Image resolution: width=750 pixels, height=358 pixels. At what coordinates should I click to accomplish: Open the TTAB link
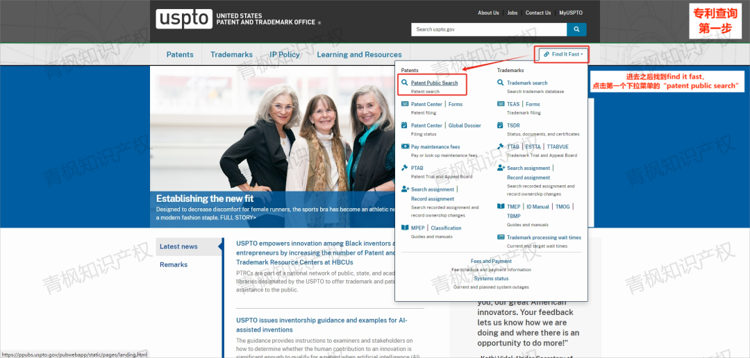[x=513, y=146]
